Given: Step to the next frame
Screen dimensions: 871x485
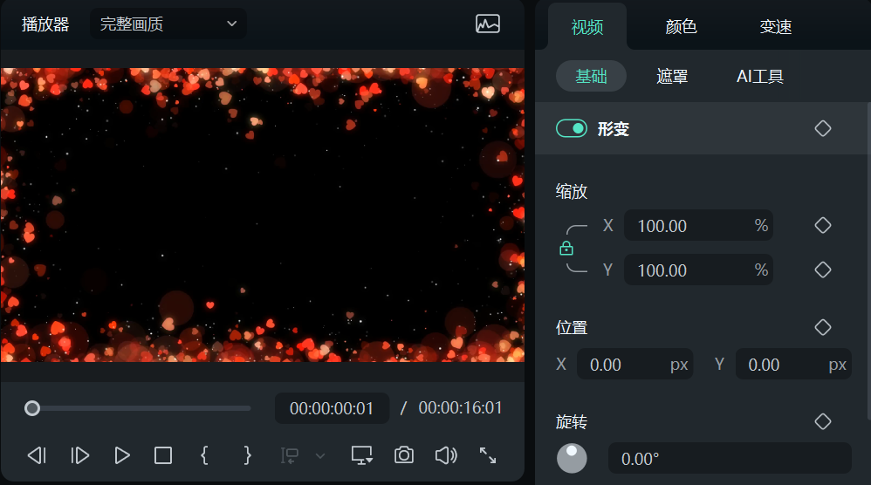Looking at the screenshot, I should 79,455.
